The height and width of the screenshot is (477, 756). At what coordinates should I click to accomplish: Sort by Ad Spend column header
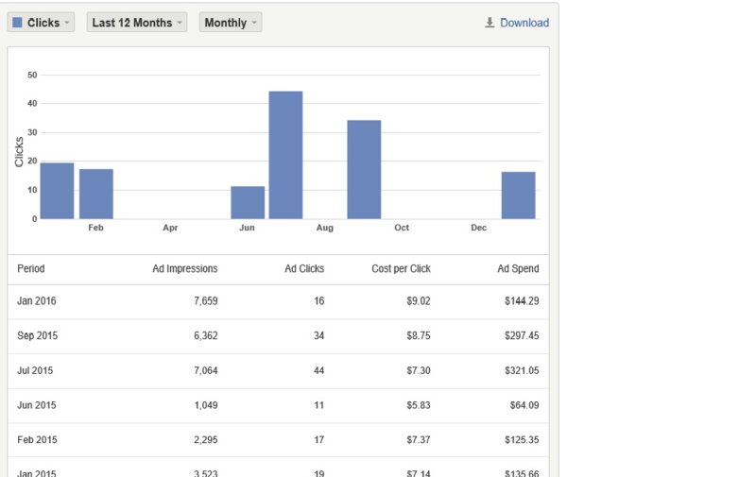518,269
